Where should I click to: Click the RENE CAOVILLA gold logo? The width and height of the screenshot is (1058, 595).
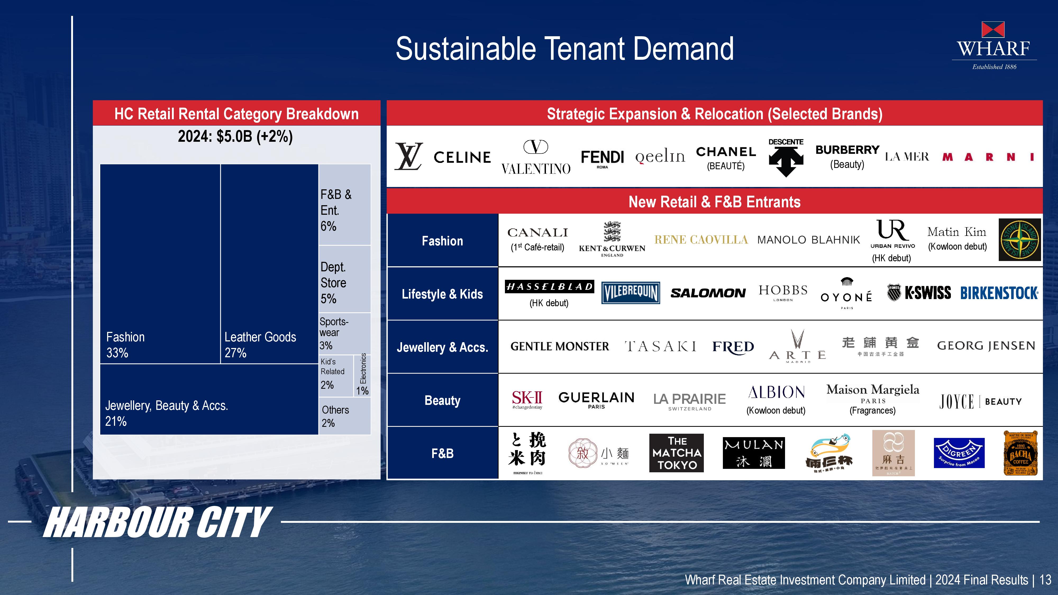(x=701, y=239)
